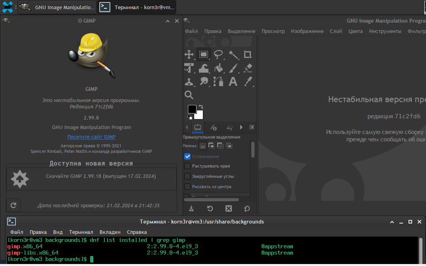
Task: Disable the Сглаживание checkbox
Action: tap(187, 156)
